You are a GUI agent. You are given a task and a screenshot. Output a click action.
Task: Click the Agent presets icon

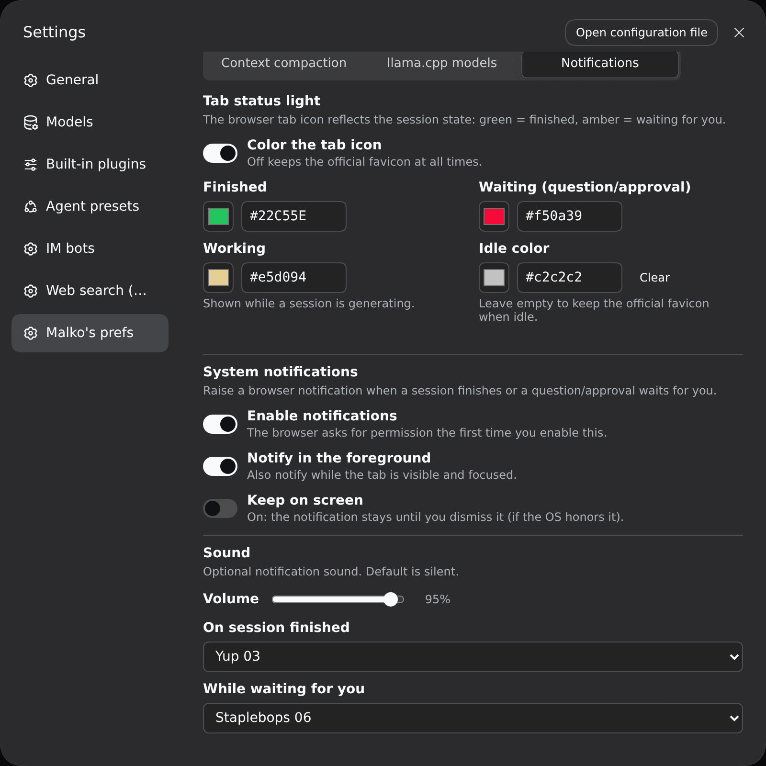click(x=31, y=206)
